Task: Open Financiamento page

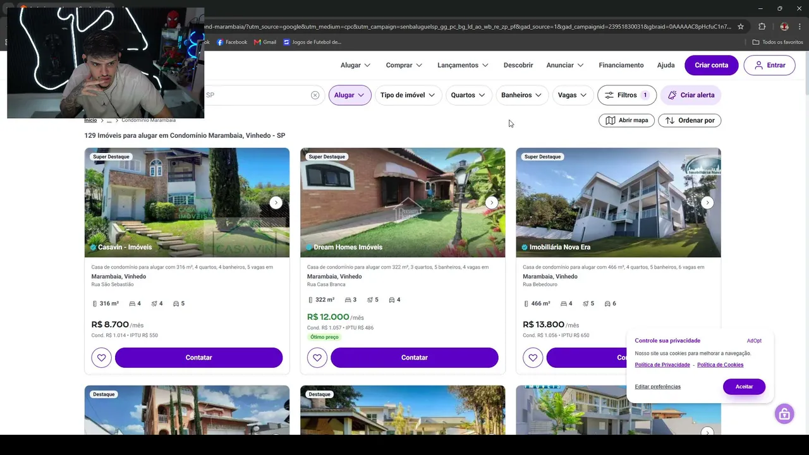Action: (x=621, y=65)
